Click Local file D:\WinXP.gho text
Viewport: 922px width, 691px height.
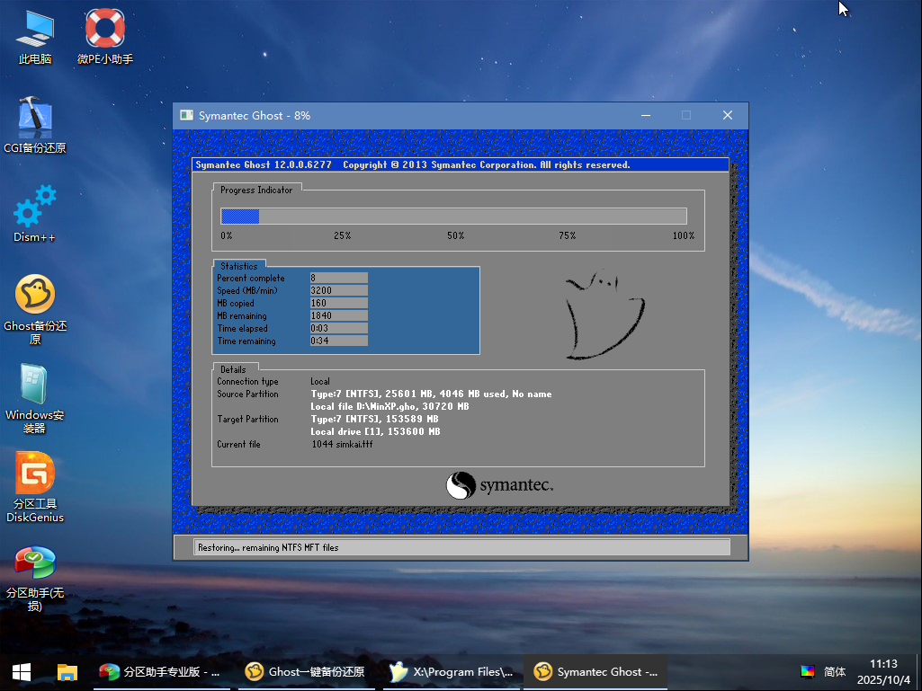click(389, 407)
